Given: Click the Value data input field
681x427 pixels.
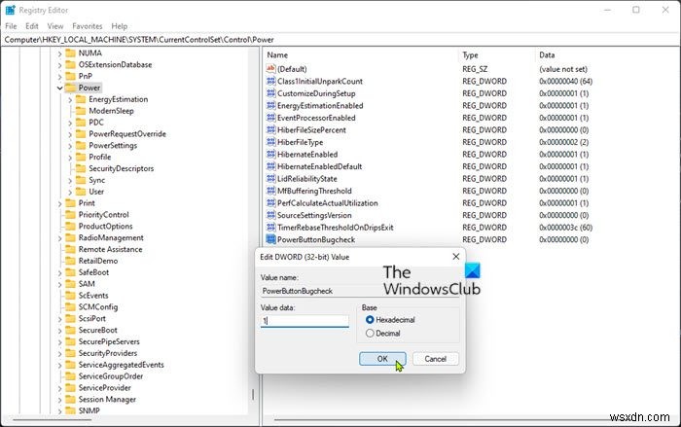Looking at the screenshot, I should pyautogui.click(x=305, y=321).
